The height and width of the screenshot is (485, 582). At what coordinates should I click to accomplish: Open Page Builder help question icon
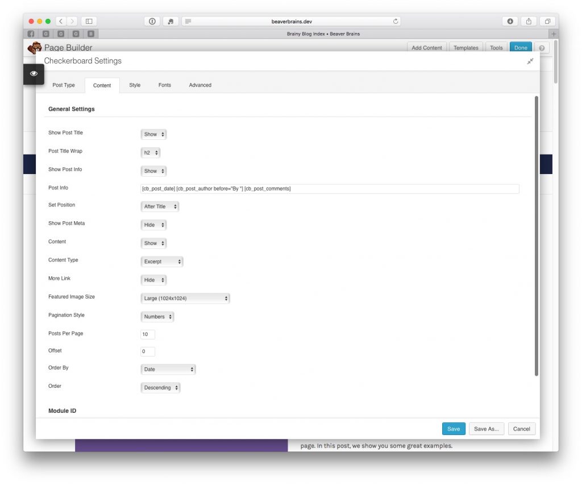[x=542, y=48]
